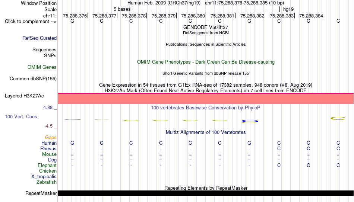Viewport: 354px width, 202px height.
Task: Click the Window Position label
Action: [39, 3]
